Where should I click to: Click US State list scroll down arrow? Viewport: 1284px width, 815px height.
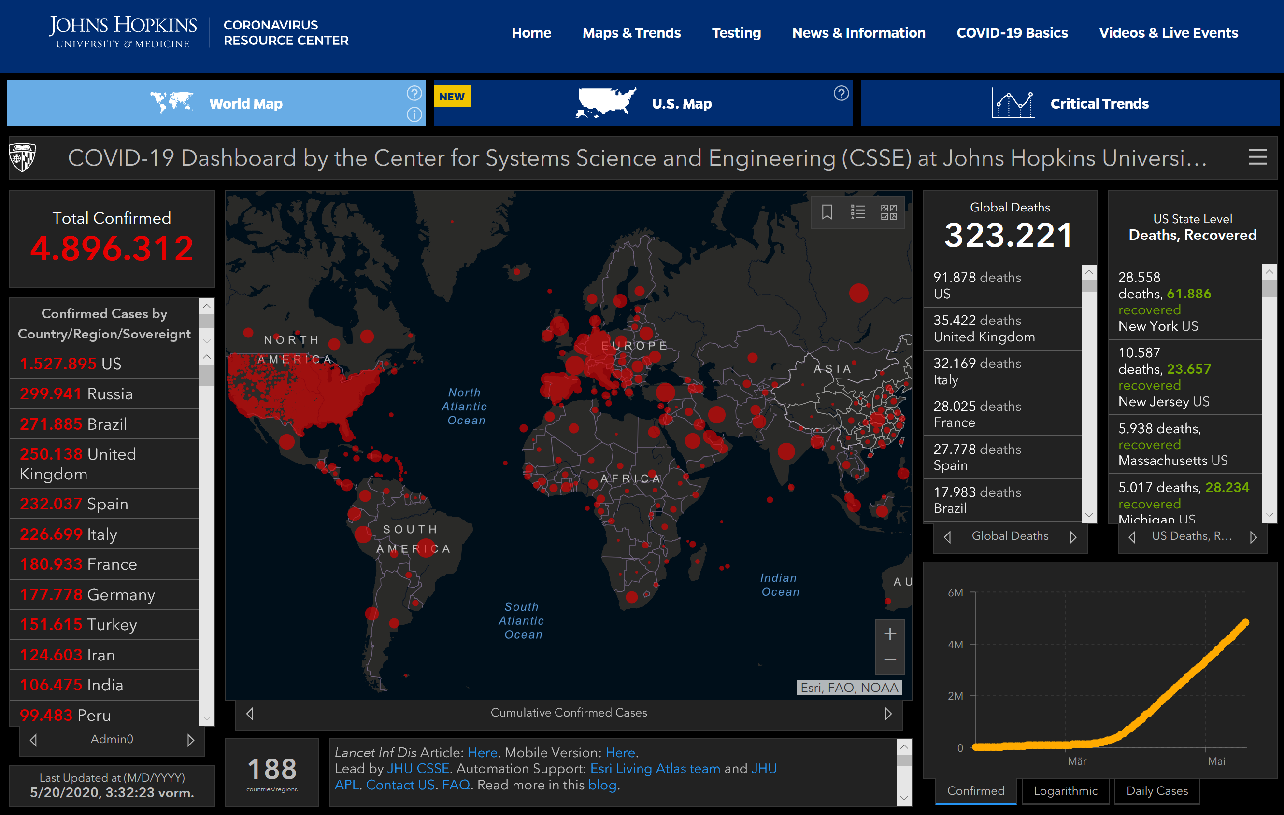click(x=1269, y=515)
